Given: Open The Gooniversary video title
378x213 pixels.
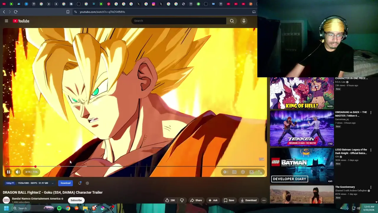Looking at the screenshot, I should [345, 187].
